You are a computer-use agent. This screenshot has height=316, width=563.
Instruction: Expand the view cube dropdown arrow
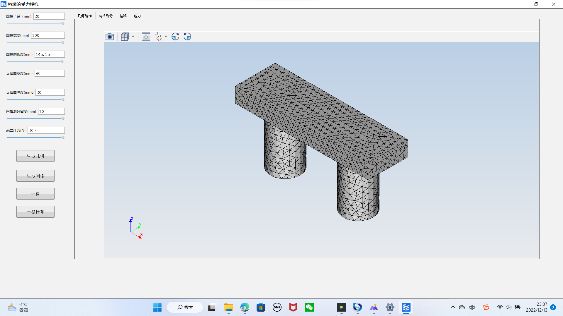pyautogui.click(x=133, y=37)
